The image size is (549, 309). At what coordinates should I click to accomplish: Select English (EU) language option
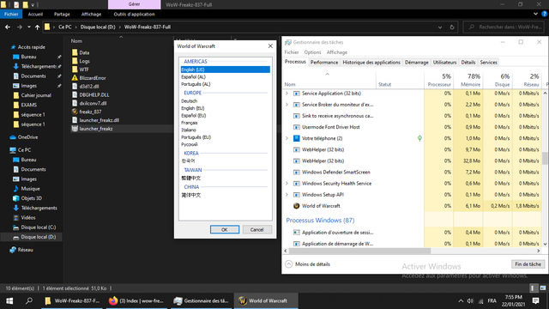tap(192, 108)
